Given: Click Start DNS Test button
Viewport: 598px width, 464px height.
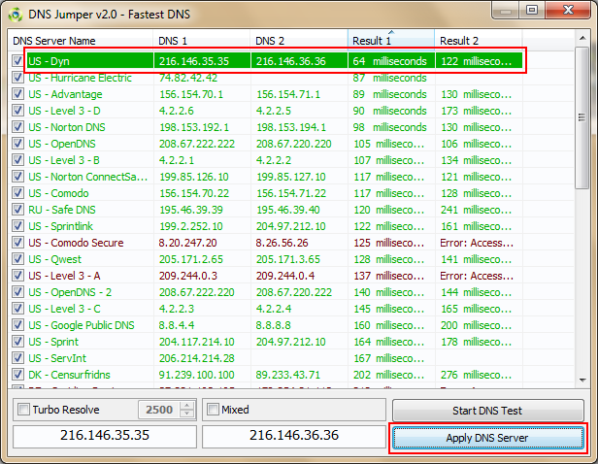Looking at the screenshot, I should [x=487, y=411].
